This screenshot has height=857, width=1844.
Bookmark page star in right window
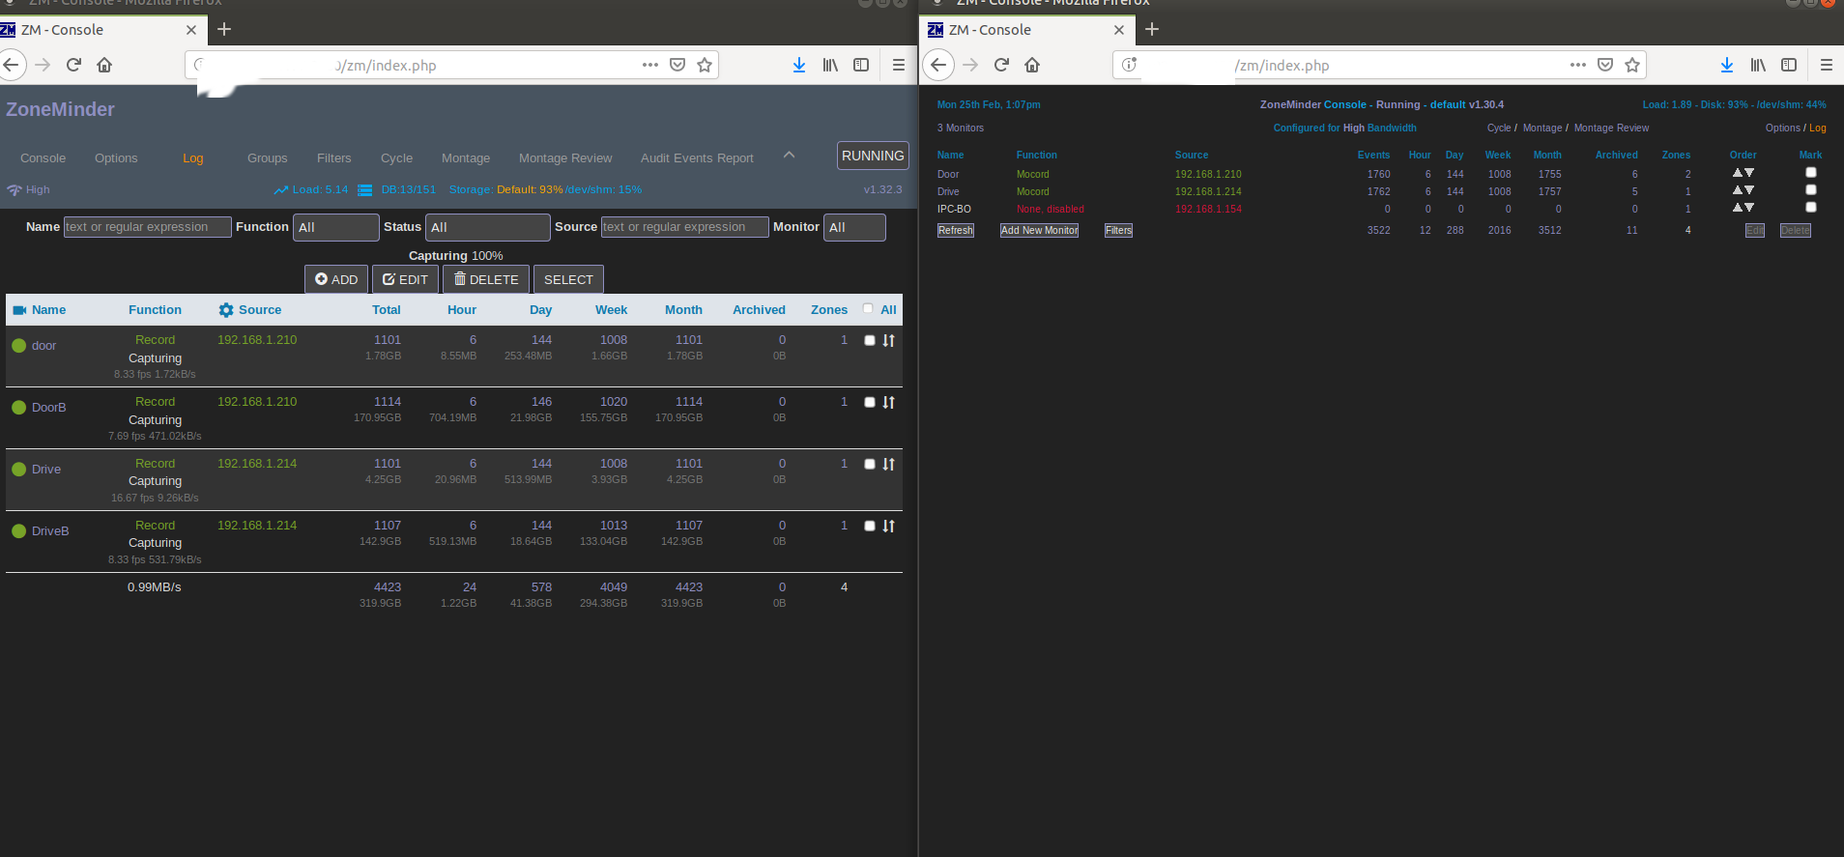pos(1632,65)
